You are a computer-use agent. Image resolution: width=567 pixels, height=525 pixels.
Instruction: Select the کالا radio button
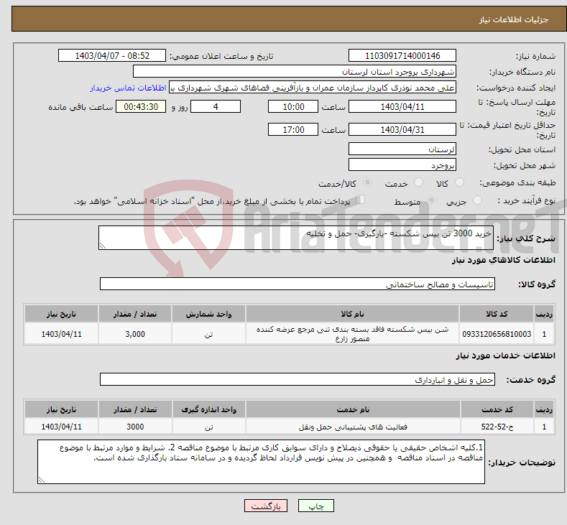[459, 182]
